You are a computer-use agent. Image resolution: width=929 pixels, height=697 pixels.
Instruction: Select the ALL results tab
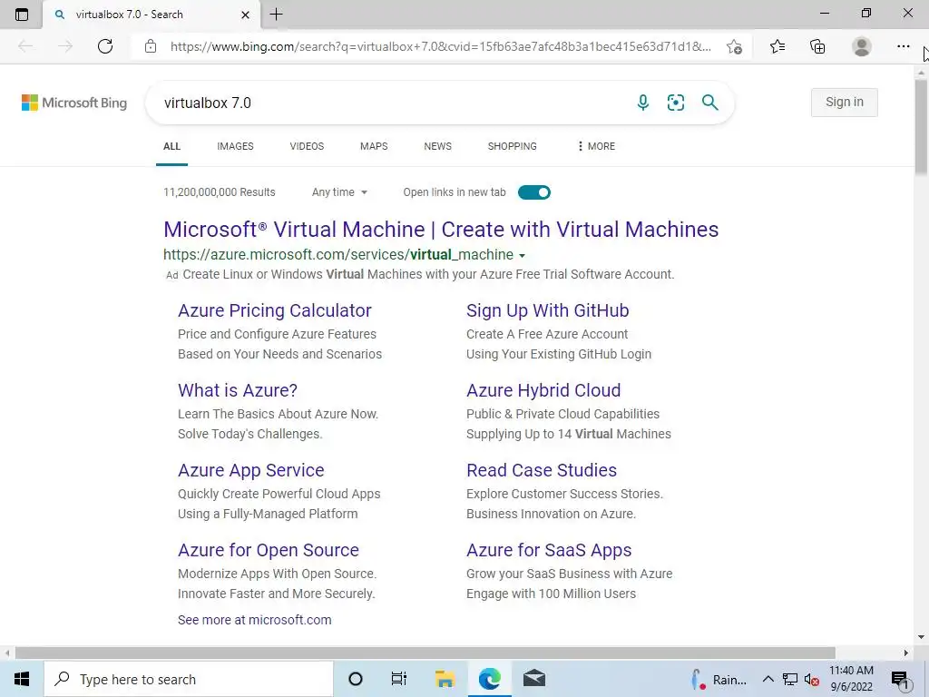click(x=171, y=146)
